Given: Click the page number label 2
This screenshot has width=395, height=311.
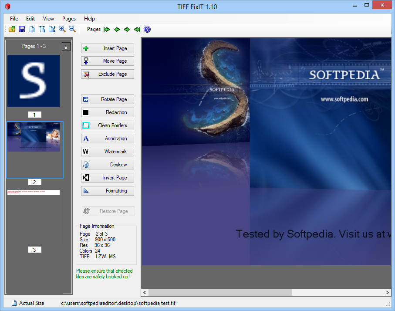Looking at the screenshot, I should 34,182.
